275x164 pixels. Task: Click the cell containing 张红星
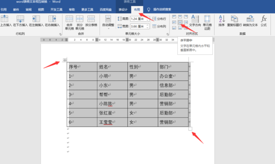point(112,113)
